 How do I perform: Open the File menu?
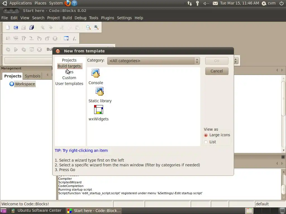click(4, 18)
